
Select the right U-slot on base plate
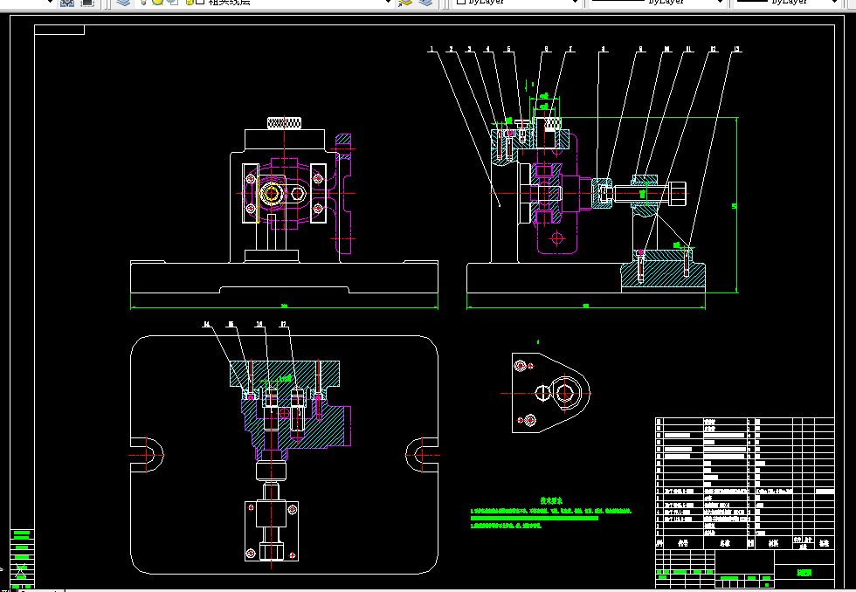(x=421, y=455)
